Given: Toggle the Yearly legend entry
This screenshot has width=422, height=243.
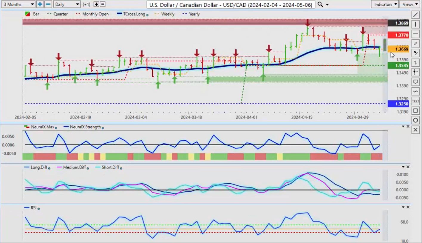Looking at the screenshot, I should (x=191, y=14).
